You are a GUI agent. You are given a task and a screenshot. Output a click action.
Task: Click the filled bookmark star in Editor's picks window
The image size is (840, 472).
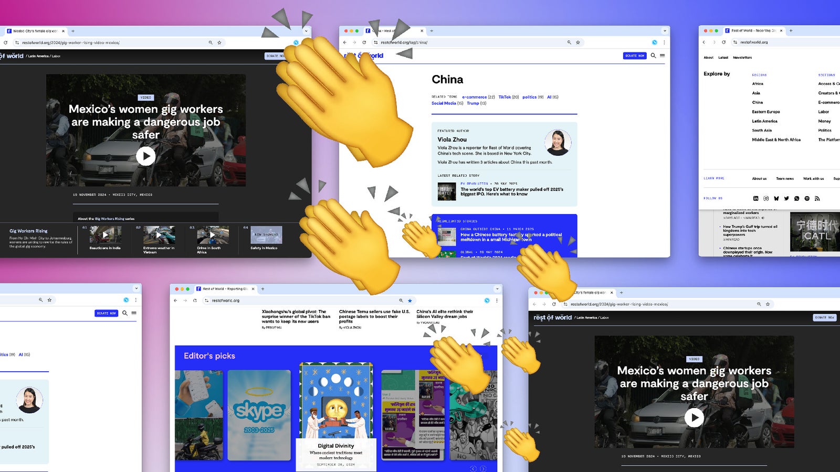click(x=410, y=301)
